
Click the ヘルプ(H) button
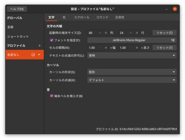[17, 9]
